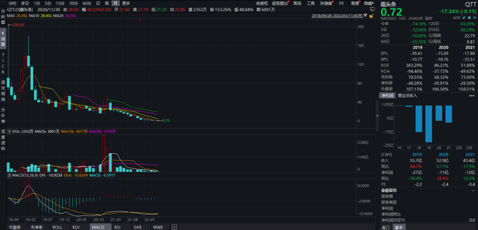This screenshot has width=478, height=230.
Task: Select the 30分 period
Action: pyautogui.click(x=73, y=4)
